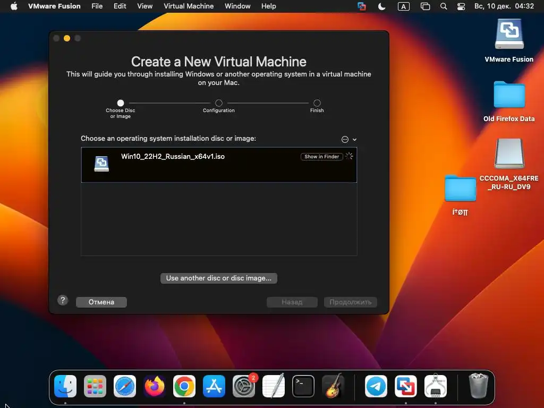Select the Win10_22H2_Russian_x64v1.iso image row
This screenshot has height=408, width=544.
pyautogui.click(x=219, y=165)
